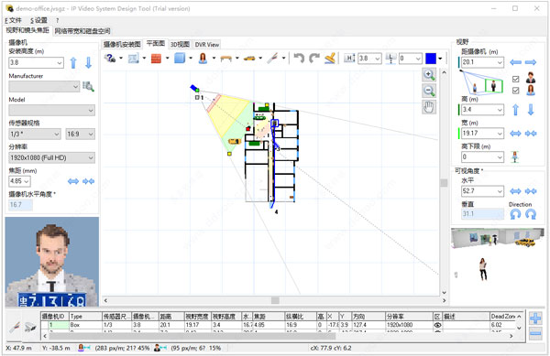
Task: Click the 1920x1080 cell in camera row 1
Action: 409,325
